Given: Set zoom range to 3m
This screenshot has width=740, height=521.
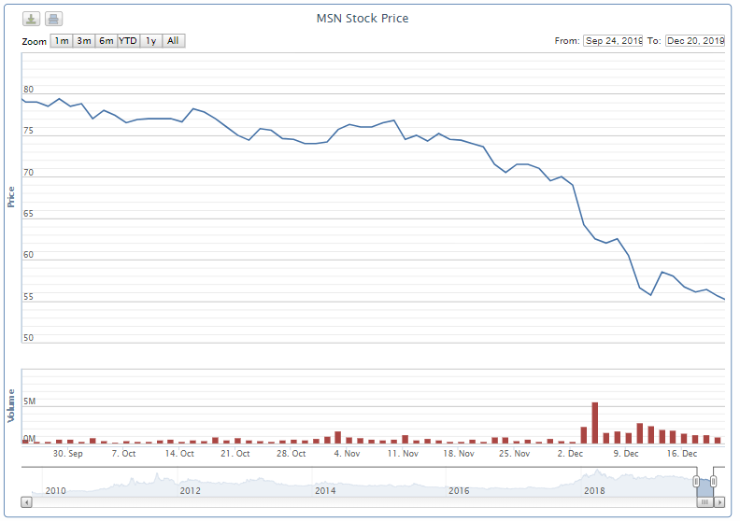Looking at the screenshot, I should pos(84,41).
